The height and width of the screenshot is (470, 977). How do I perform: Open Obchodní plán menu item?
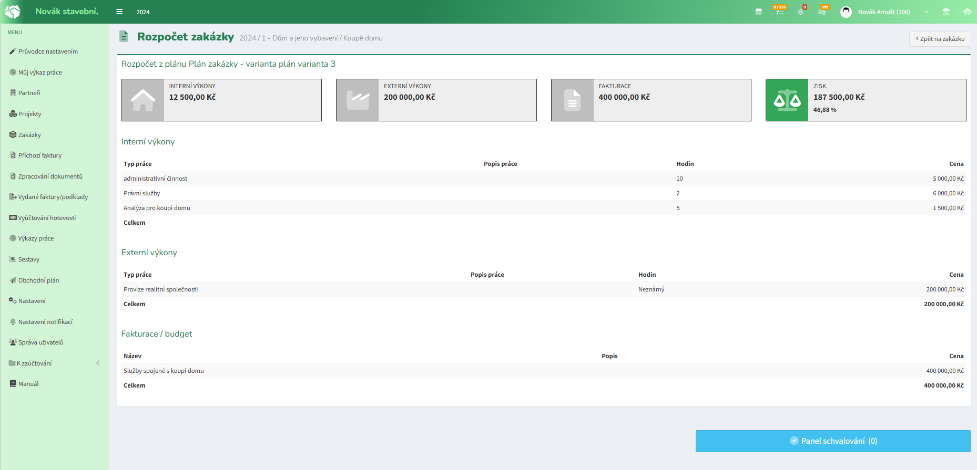[38, 280]
